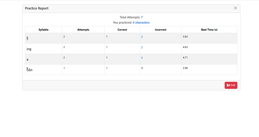Click attempts value in the 'ing' row
Image resolution: width=259 pixels, height=137 pixels.
(64, 47)
